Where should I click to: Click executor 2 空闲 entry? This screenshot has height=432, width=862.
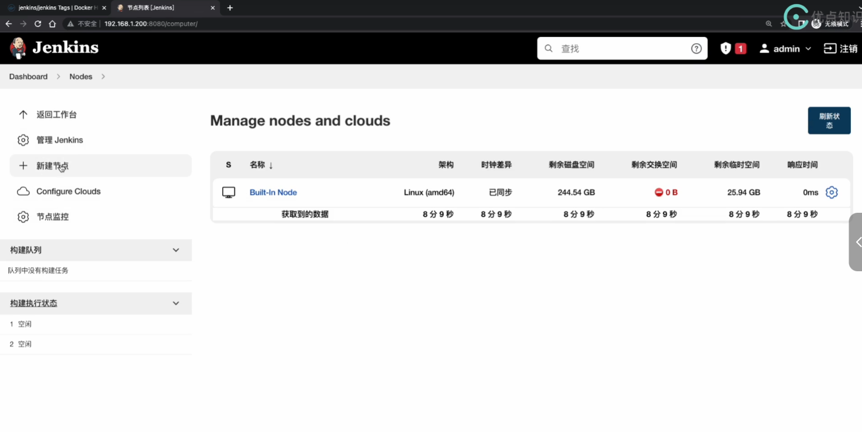coord(20,344)
